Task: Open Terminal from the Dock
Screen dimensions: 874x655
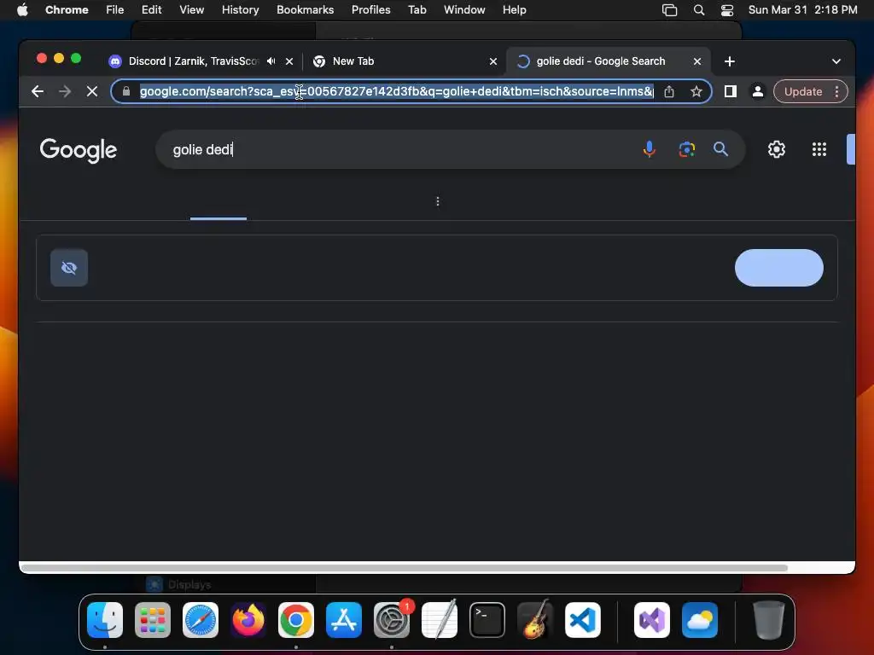Action: click(x=487, y=620)
